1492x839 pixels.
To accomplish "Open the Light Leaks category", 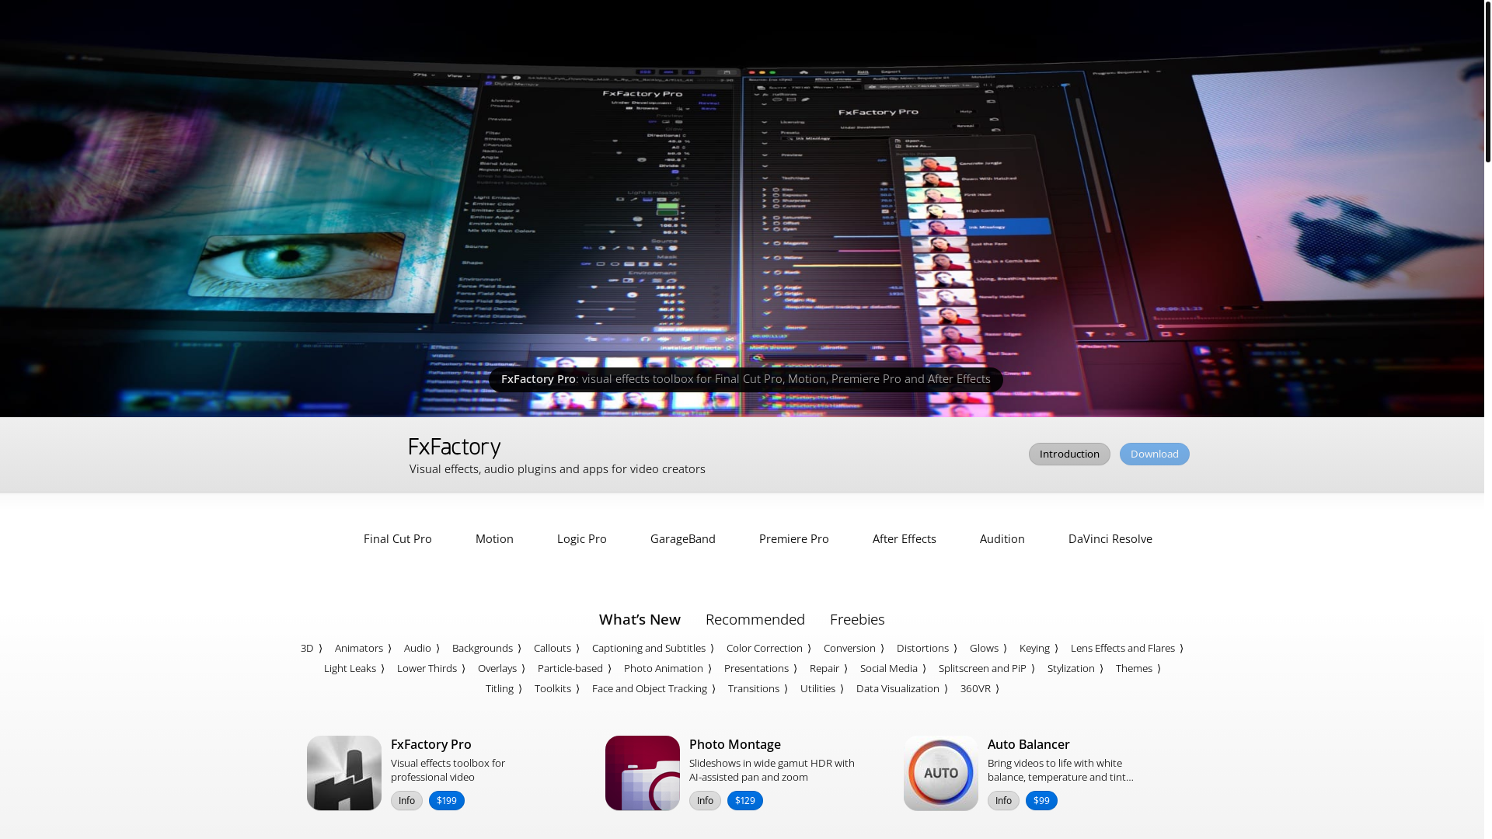I will pyautogui.click(x=354, y=669).
